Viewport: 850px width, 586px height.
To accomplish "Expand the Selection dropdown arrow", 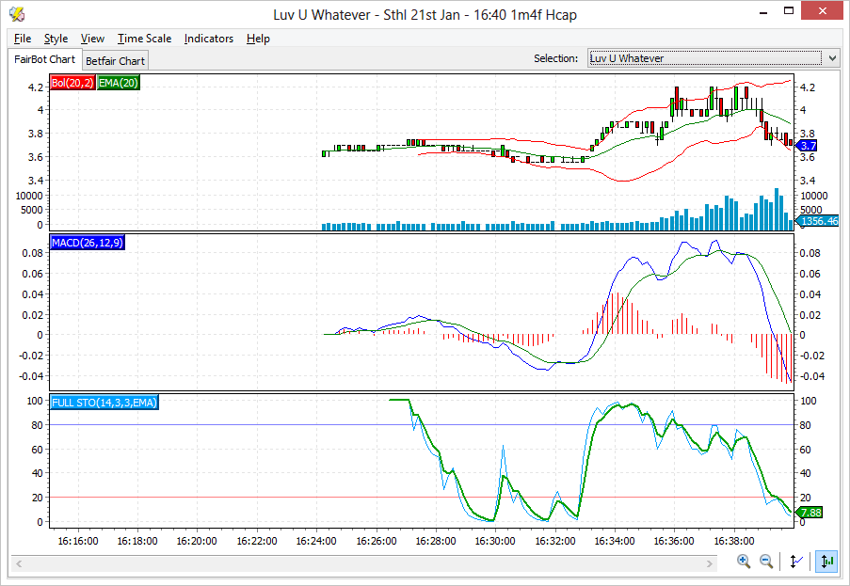I will tap(832, 58).
